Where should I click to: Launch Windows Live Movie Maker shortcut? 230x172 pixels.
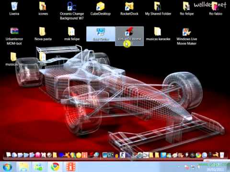pos(186,36)
